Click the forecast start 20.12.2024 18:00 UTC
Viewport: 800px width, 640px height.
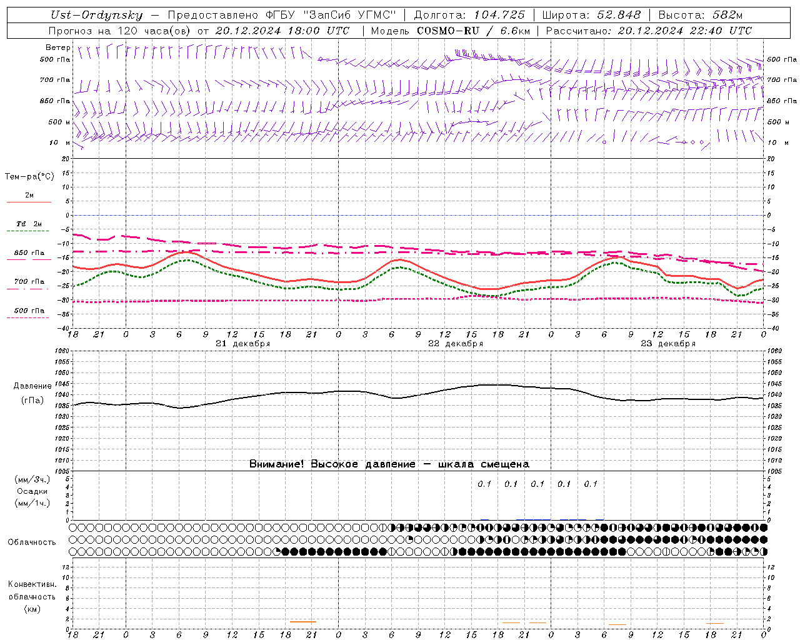282,31
